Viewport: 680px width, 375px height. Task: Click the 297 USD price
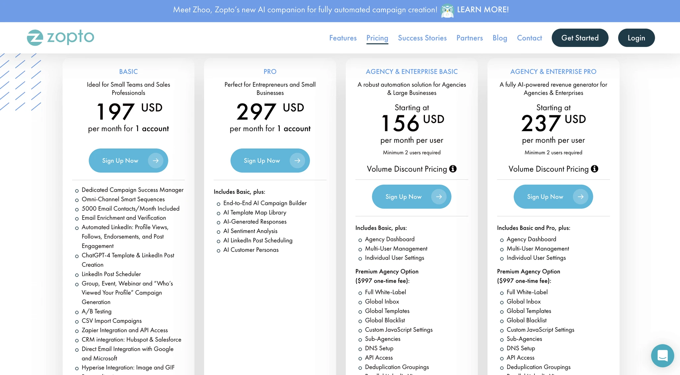(x=270, y=111)
